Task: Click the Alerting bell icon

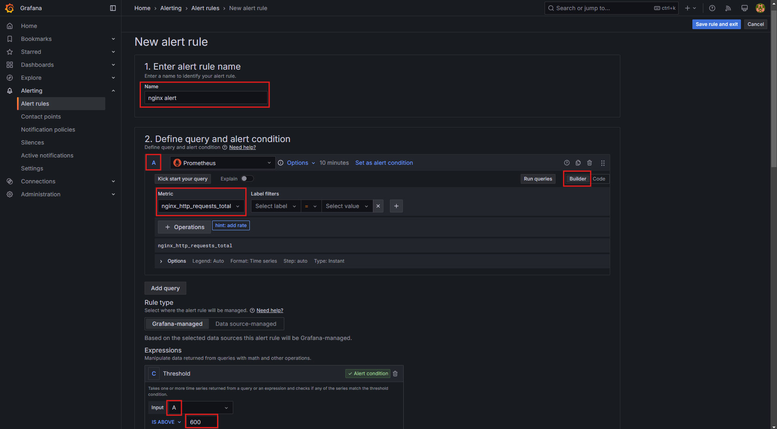Action: pyautogui.click(x=10, y=91)
